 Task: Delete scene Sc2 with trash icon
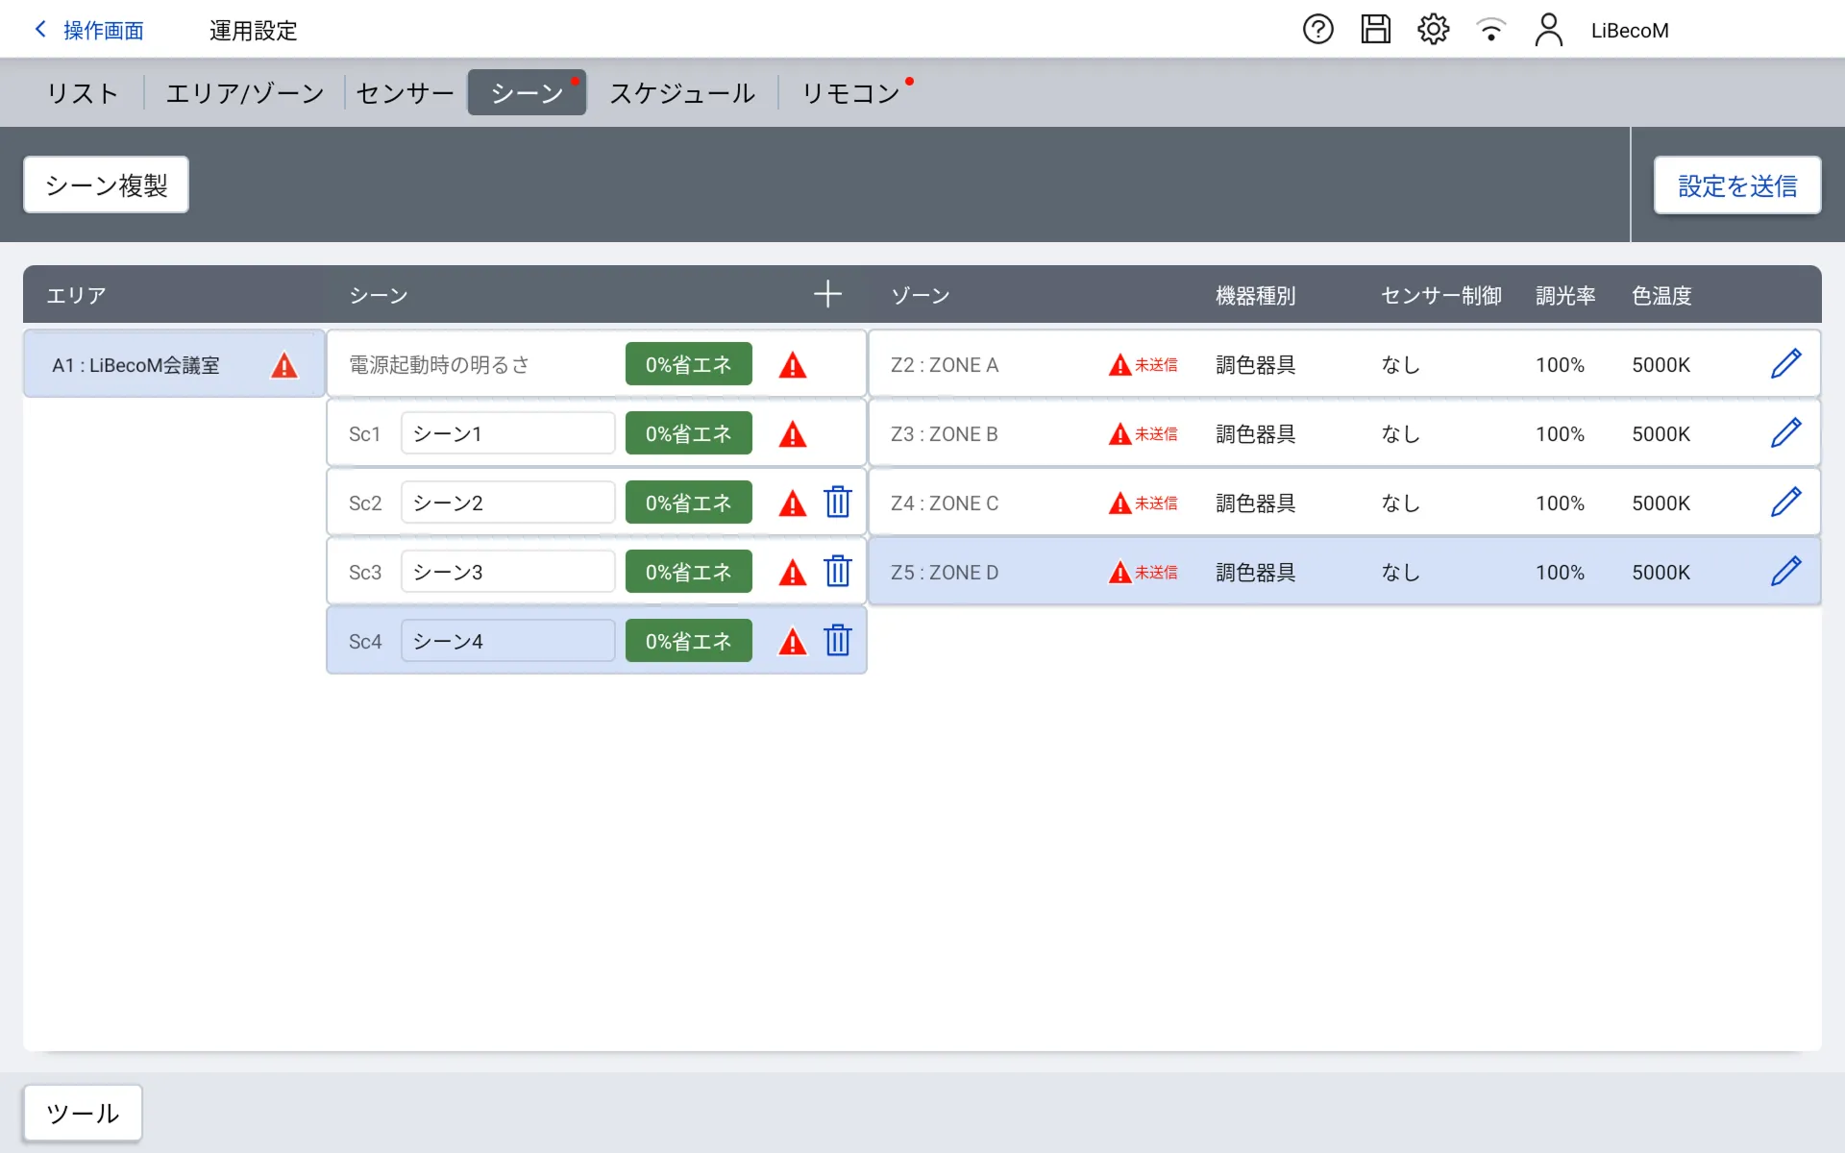837,503
